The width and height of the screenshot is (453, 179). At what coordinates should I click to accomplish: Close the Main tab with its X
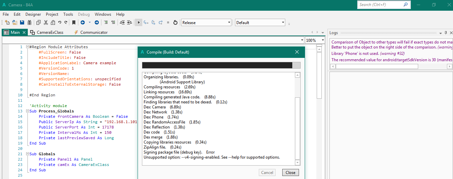coord(24,32)
